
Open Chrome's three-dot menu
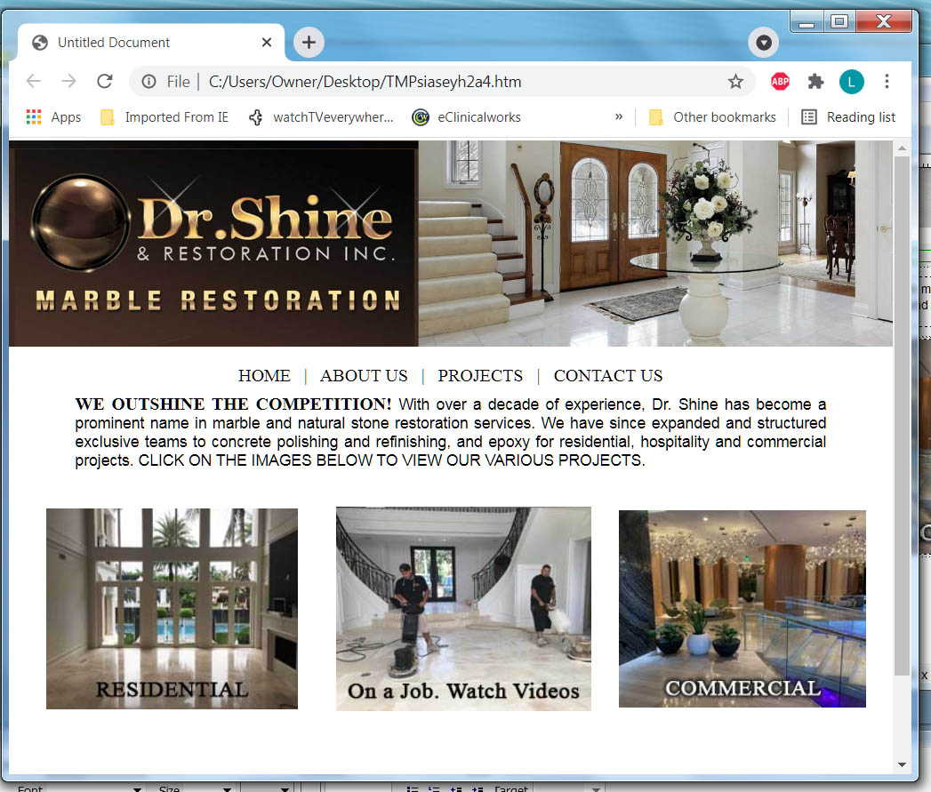coord(887,82)
